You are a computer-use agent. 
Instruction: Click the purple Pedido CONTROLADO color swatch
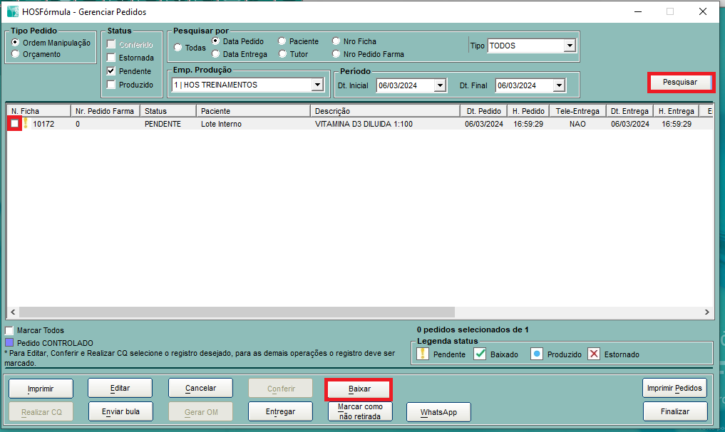click(x=10, y=342)
